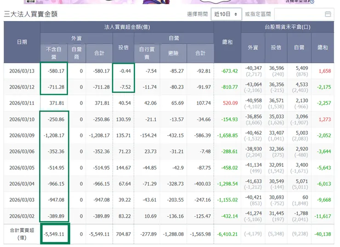Open the date range input field

tap(304, 14)
